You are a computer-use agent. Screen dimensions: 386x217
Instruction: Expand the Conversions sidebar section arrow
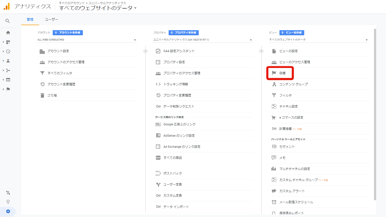pyautogui.click(x=3, y=89)
